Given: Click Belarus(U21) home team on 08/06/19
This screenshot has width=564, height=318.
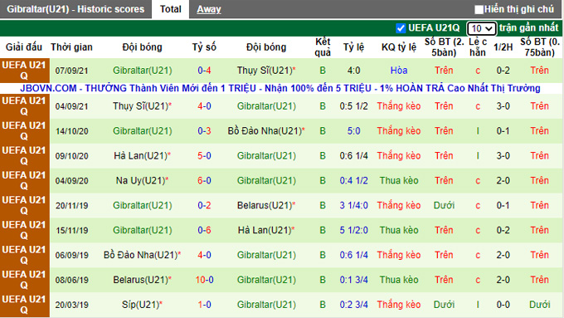Looking at the screenshot, I should pyautogui.click(x=142, y=280).
